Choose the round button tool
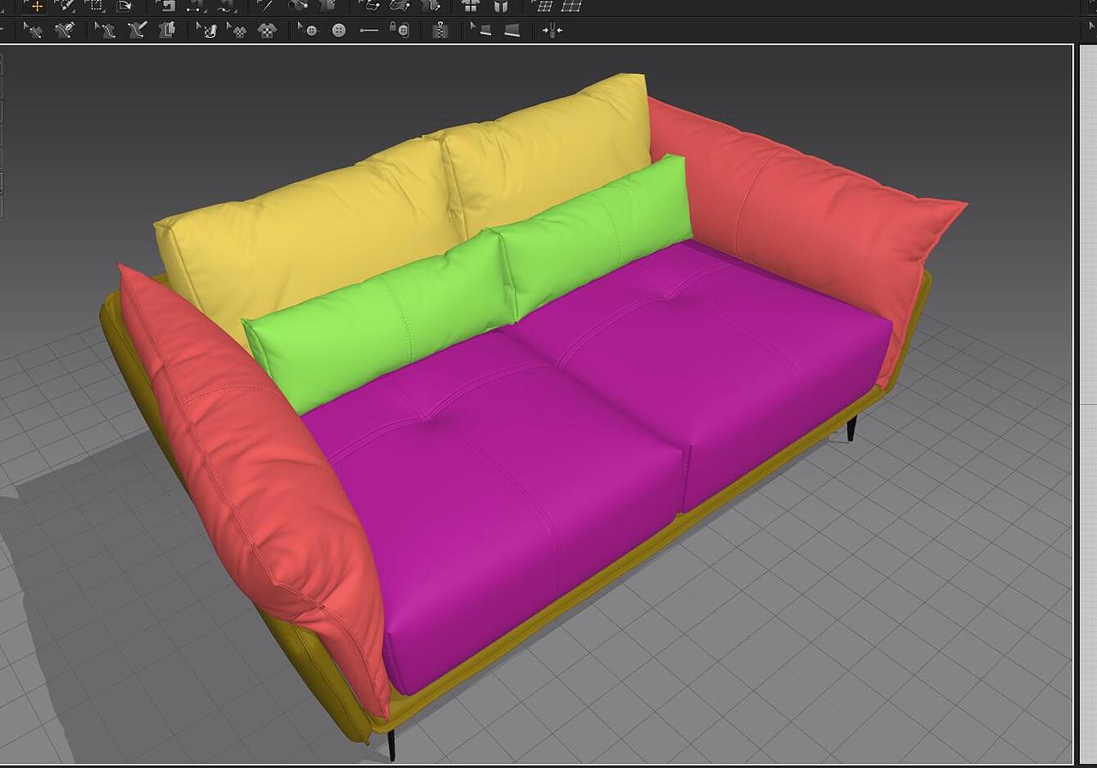 tap(339, 30)
